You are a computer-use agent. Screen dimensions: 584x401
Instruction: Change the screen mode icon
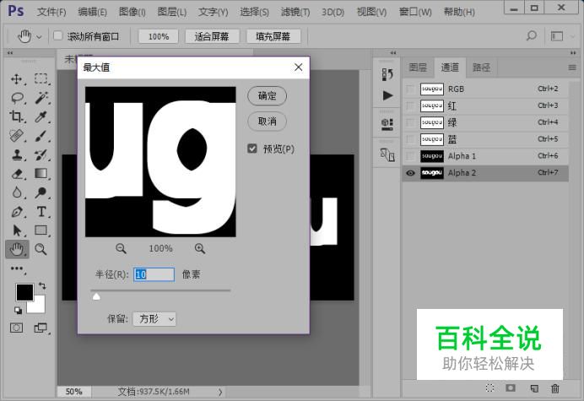41,328
